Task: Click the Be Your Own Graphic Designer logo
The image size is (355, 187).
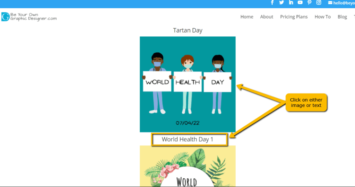Action: point(29,17)
